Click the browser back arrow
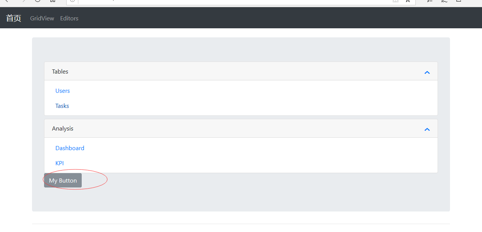This screenshot has width=482, height=232. coord(5,1)
